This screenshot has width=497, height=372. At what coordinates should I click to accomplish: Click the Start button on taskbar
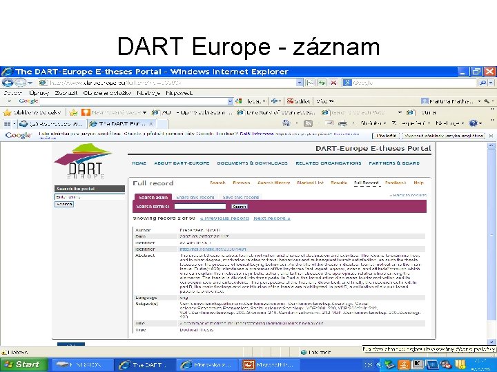23,364
